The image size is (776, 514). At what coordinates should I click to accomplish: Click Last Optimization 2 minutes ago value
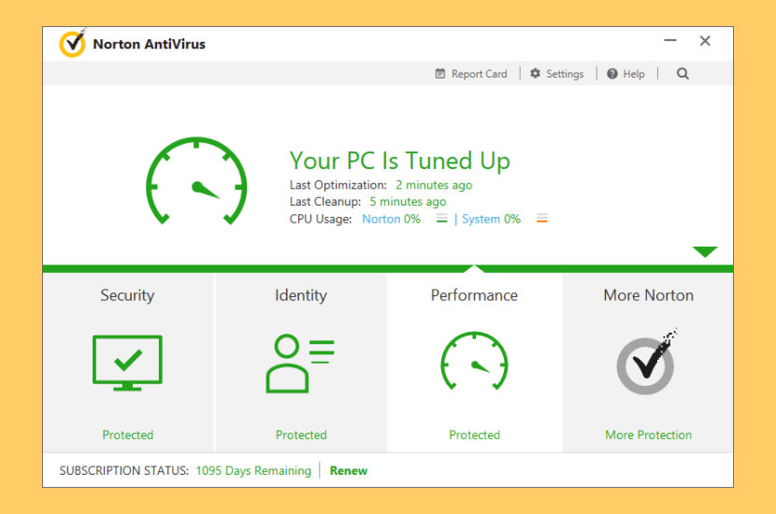point(434,185)
